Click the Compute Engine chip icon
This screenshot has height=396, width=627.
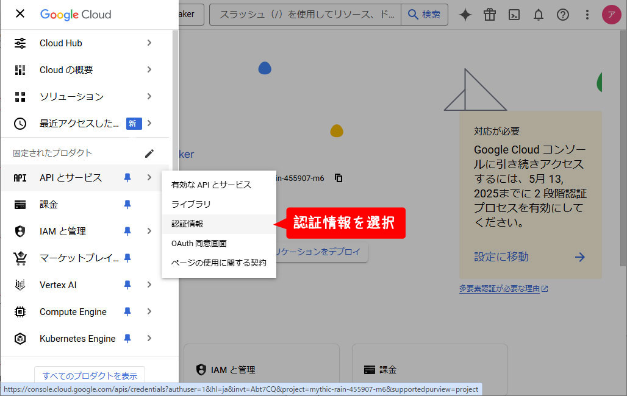click(20, 312)
